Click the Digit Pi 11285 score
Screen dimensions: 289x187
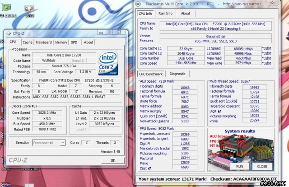click(x=185, y=144)
